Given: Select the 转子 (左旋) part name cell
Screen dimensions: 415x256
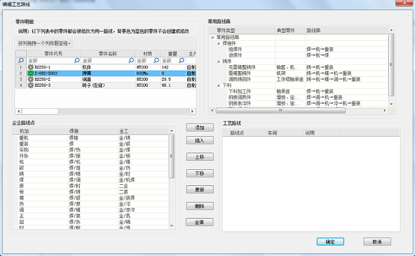Looking at the screenshot, I should (108, 86).
